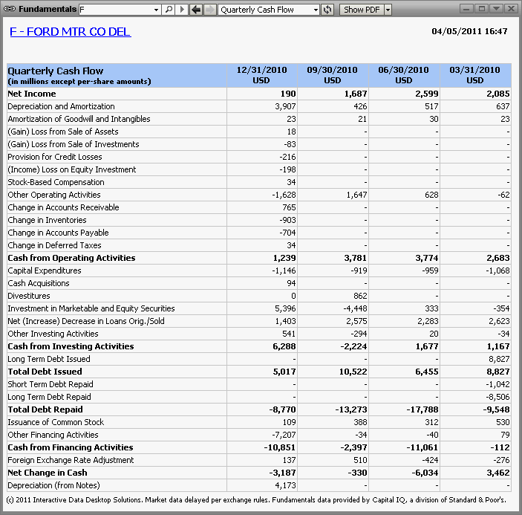Viewport: 522px width, 515px height.
Task: Click Cash from Operating Activities label
Action: [71, 258]
